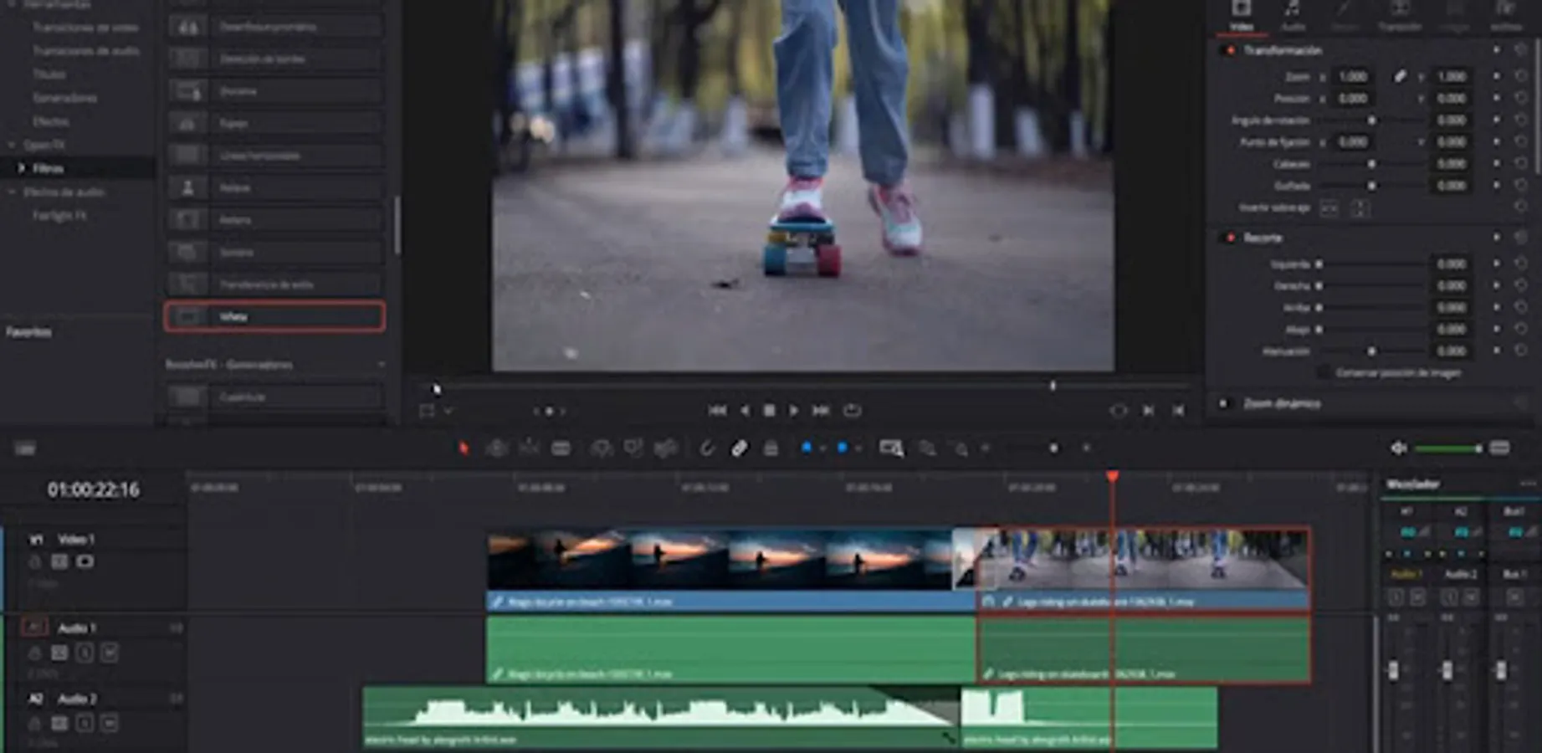The height and width of the screenshot is (753, 1542).
Task: Disable the Recorte section toggle
Action: 1230,238
